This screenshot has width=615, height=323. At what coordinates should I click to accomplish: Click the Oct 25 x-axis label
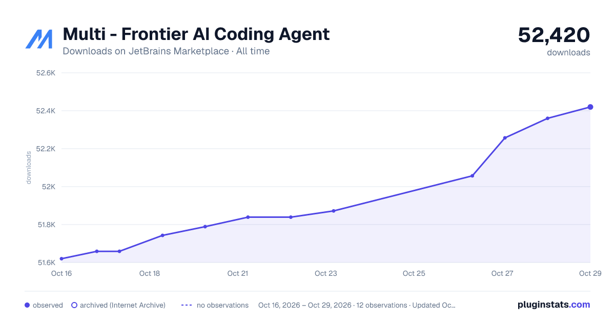tap(414, 273)
